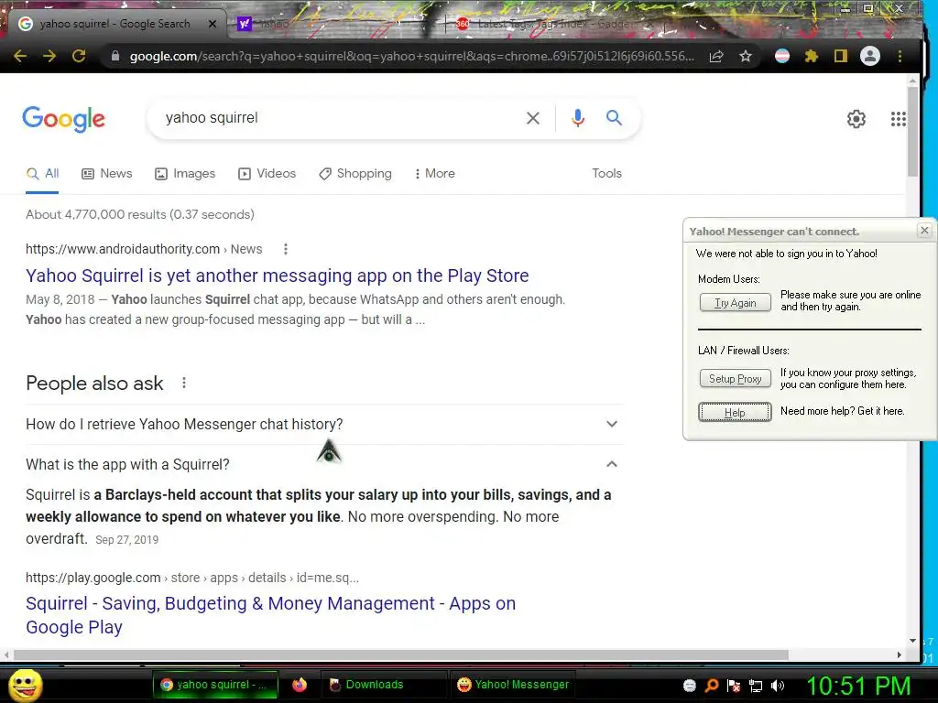Viewport: 938px width, 703px height.
Task: Click the About 4,770,000 results text
Action: 140,214
